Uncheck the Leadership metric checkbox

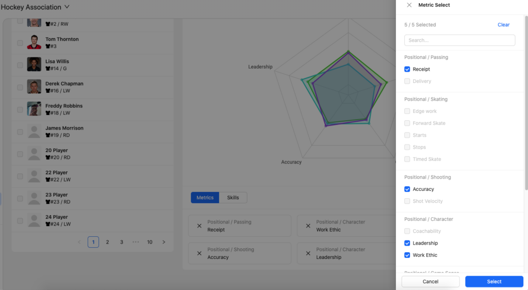(407, 243)
